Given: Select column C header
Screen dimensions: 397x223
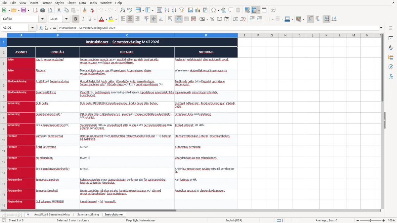Looking at the screenshot, I should tap(127, 35).
